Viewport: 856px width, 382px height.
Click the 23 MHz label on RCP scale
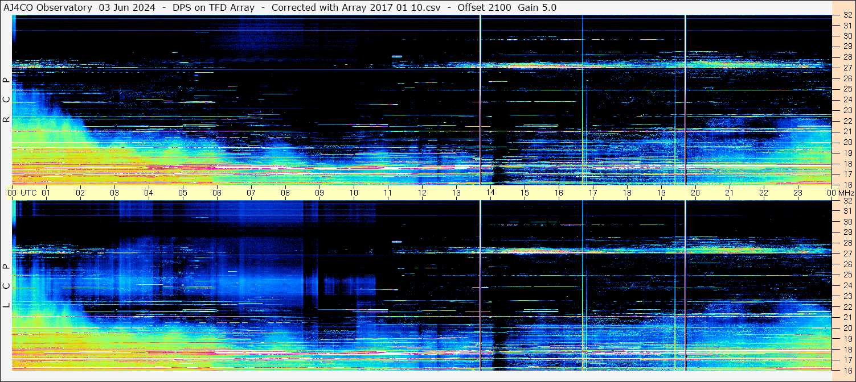click(847, 110)
